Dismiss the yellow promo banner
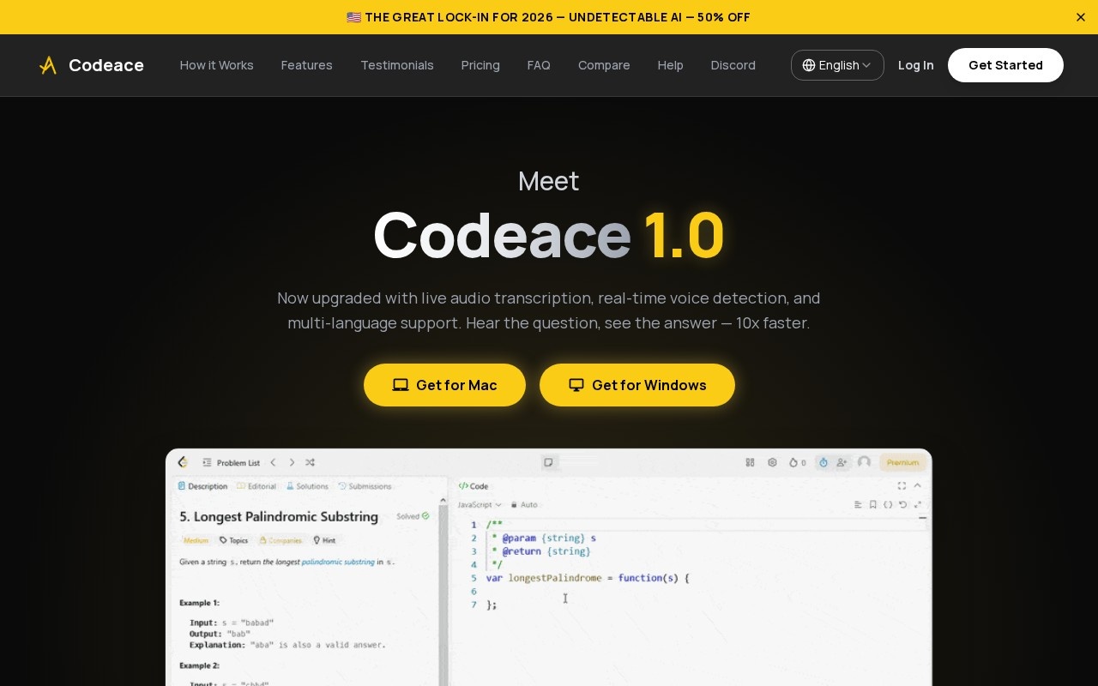Image resolution: width=1098 pixels, height=686 pixels. click(1081, 17)
